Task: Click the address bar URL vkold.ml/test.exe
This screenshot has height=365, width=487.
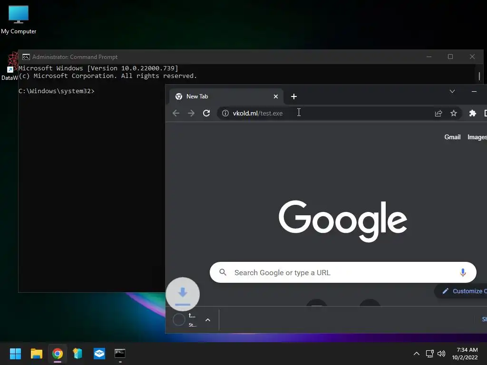Action: tap(257, 113)
